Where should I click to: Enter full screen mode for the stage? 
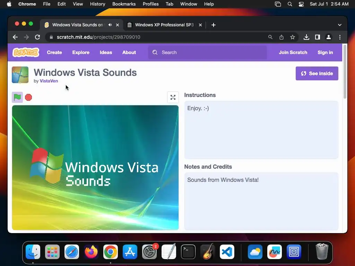[173, 97]
